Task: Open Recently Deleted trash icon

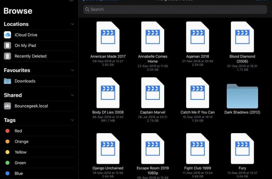Action: (8, 56)
